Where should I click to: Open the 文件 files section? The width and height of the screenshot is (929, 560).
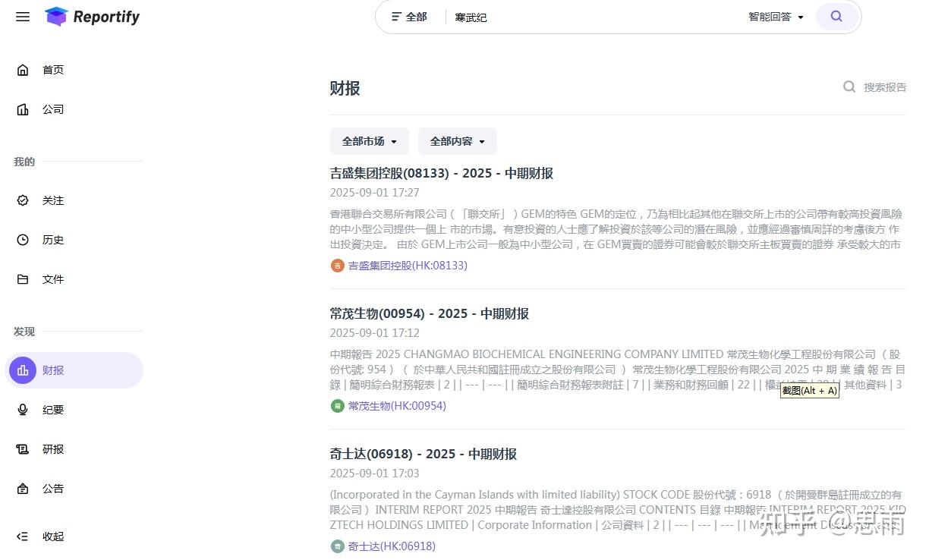(52, 279)
